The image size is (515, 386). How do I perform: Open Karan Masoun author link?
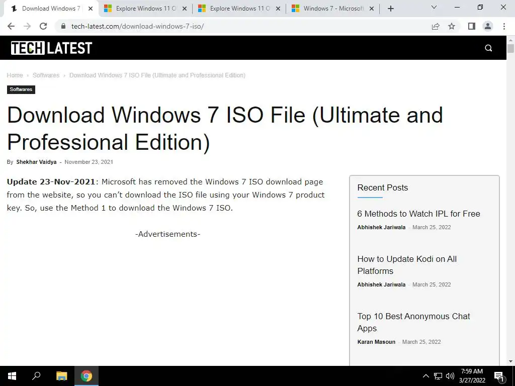(x=376, y=342)
